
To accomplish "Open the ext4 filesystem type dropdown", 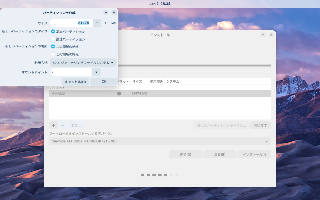I will point(83,63).
